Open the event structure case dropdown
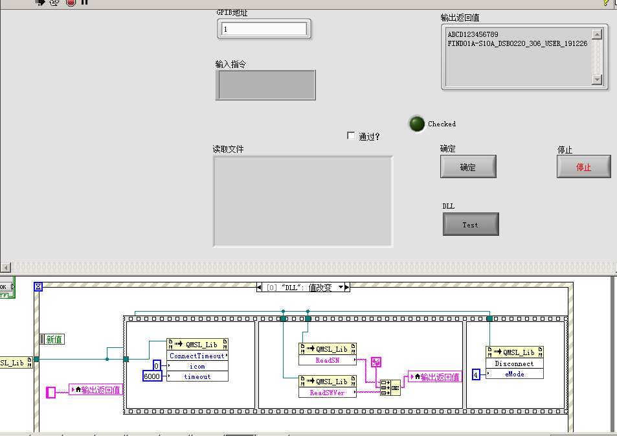617x436 pixels. pos(341,287)
